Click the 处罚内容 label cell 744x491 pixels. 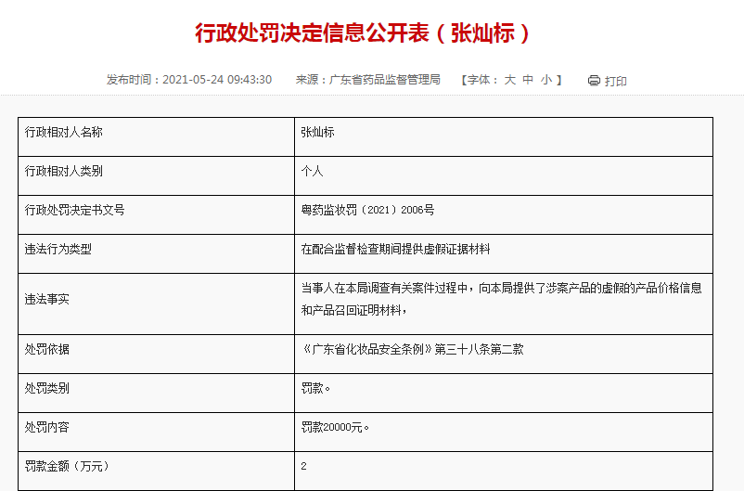(x=156, y=433)
